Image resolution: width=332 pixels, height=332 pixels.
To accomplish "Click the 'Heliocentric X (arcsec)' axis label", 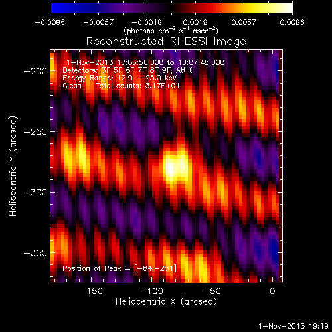I will (166, 302).
